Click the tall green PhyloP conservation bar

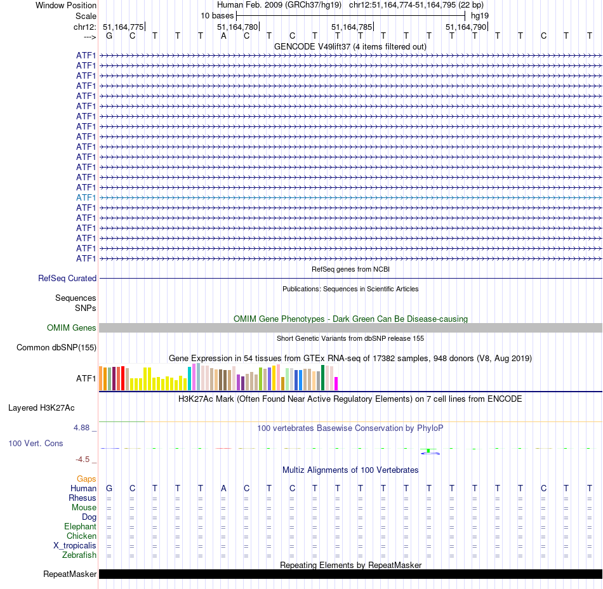pyautogui.click(x=428, y=450)
